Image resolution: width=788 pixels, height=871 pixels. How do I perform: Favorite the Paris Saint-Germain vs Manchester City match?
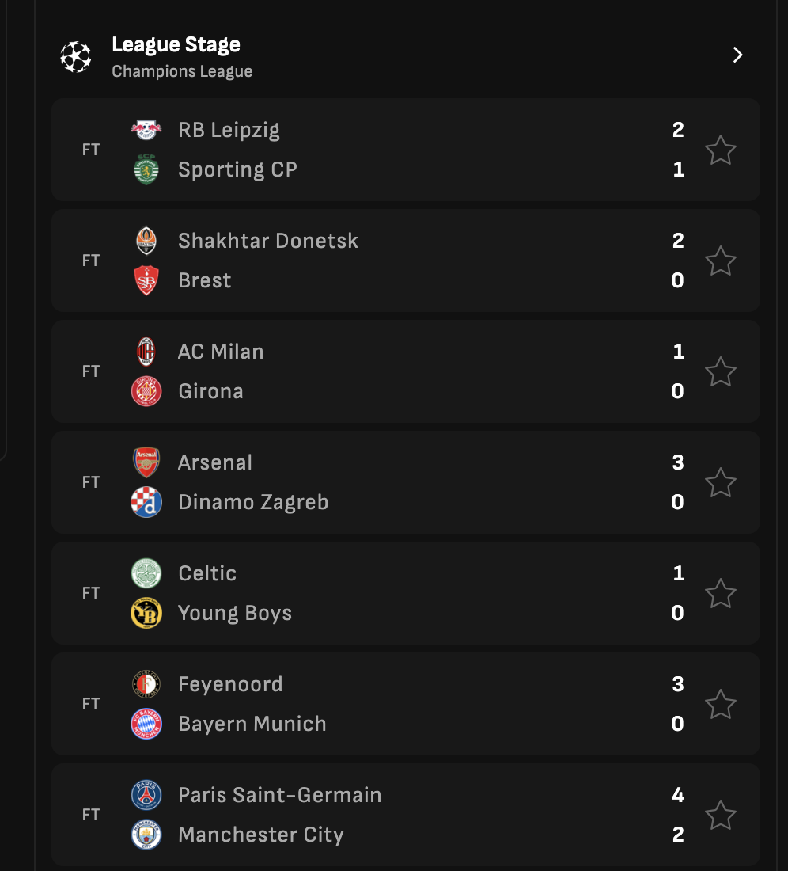click(720, 815)
